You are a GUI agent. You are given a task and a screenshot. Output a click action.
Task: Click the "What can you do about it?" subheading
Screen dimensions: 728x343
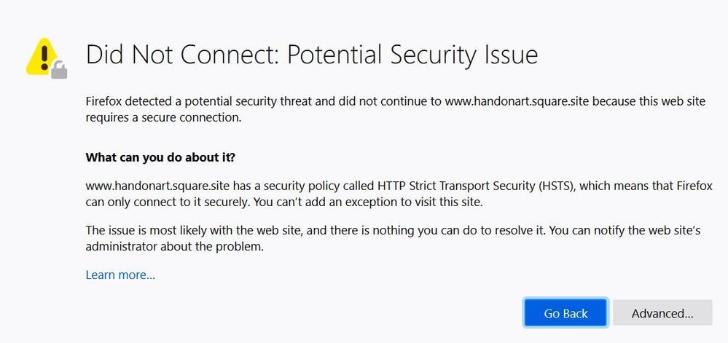(x=160, y=157)
